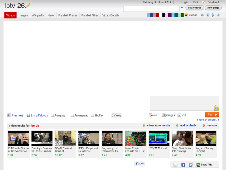The width and height of the screenshot is (226, 170).
Task: Click the Edit link in the header
Action: coord(196,2)
